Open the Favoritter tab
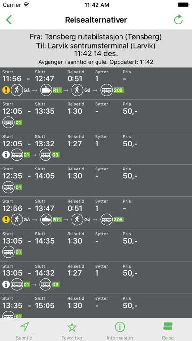Screen dimensions: 192x341 (x=72, y=331)
